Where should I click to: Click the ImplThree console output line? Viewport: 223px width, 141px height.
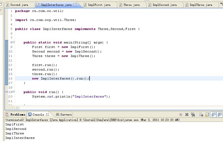tap(15, 133)
